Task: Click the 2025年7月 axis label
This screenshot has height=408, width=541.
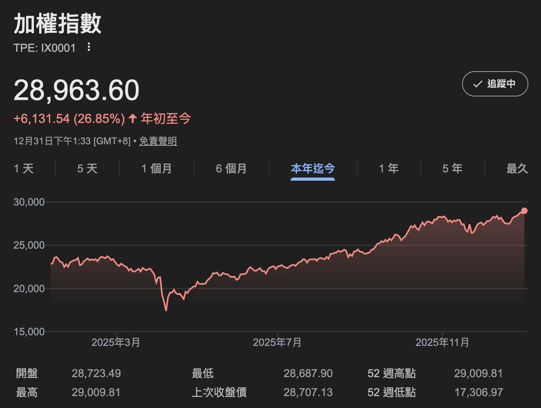Action: pos(277,342)
